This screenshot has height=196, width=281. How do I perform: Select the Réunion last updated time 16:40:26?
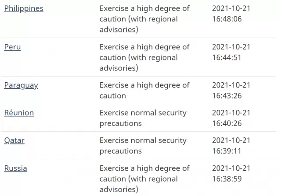pyautogui.click(x=227, y=123)
